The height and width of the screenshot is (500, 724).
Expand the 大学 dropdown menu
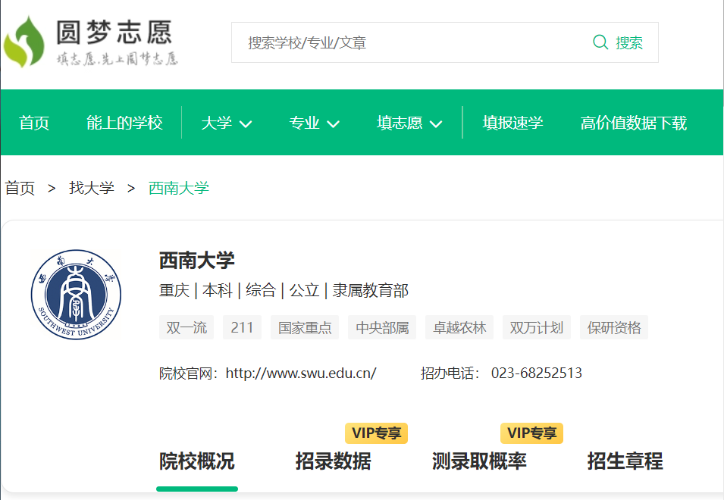coord(226,123)
